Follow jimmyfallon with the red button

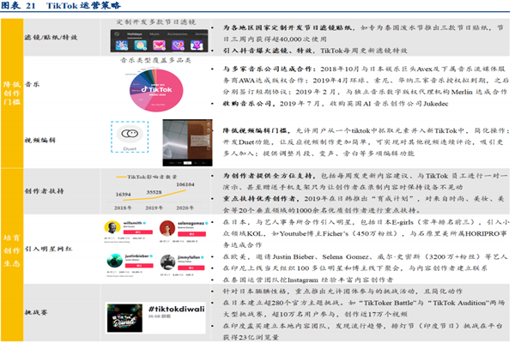(191, 268)
